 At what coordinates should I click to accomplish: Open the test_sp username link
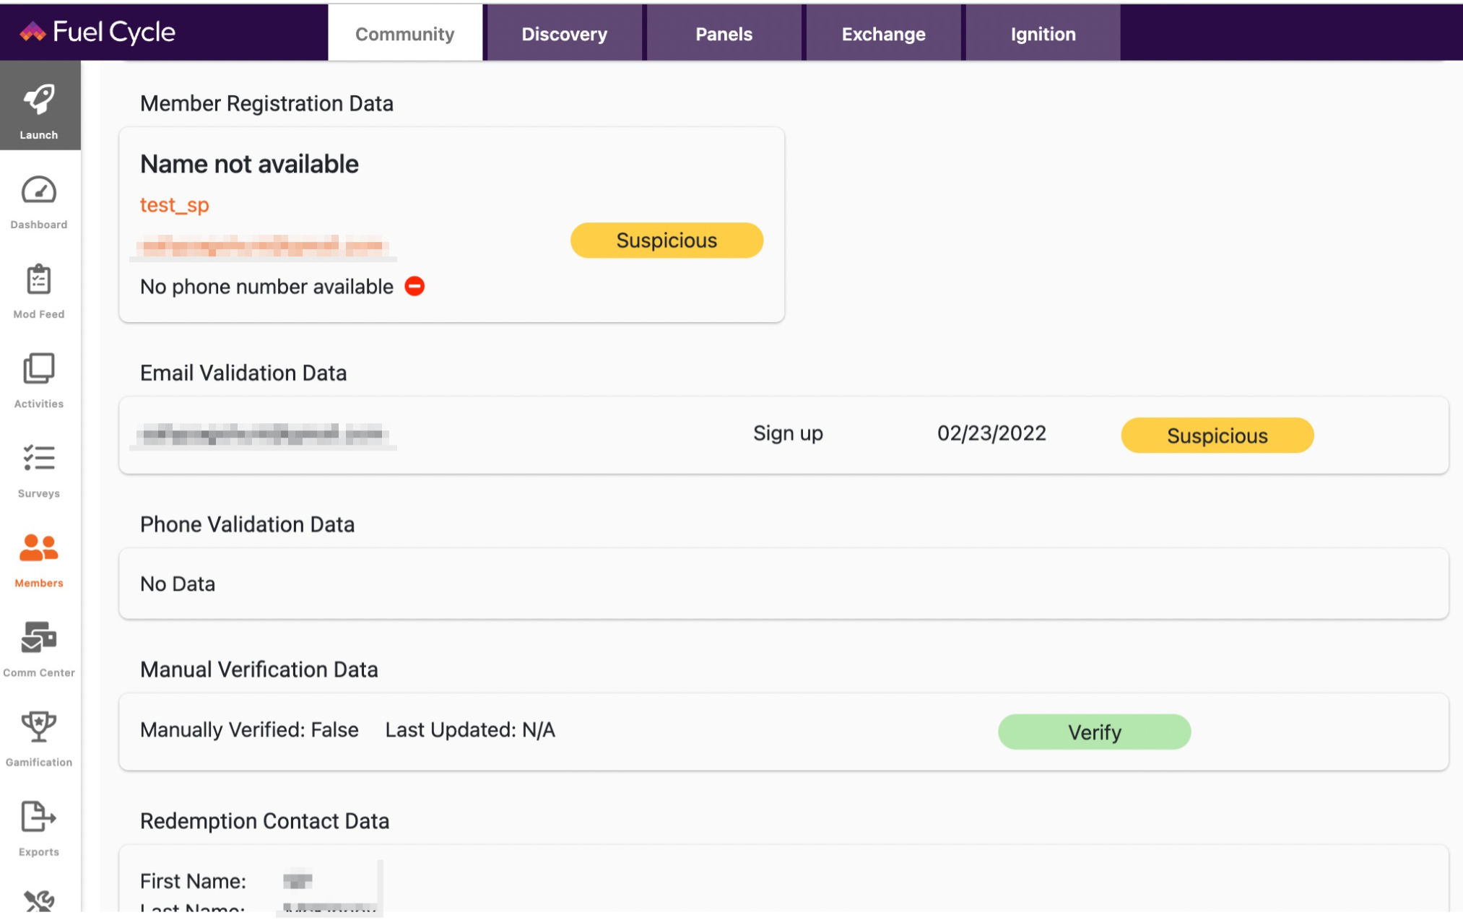click(175, 205)
